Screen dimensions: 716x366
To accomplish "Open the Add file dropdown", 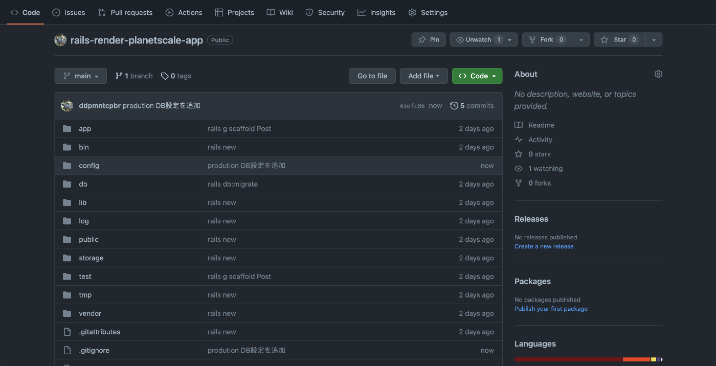I will (x=424, y=76).
